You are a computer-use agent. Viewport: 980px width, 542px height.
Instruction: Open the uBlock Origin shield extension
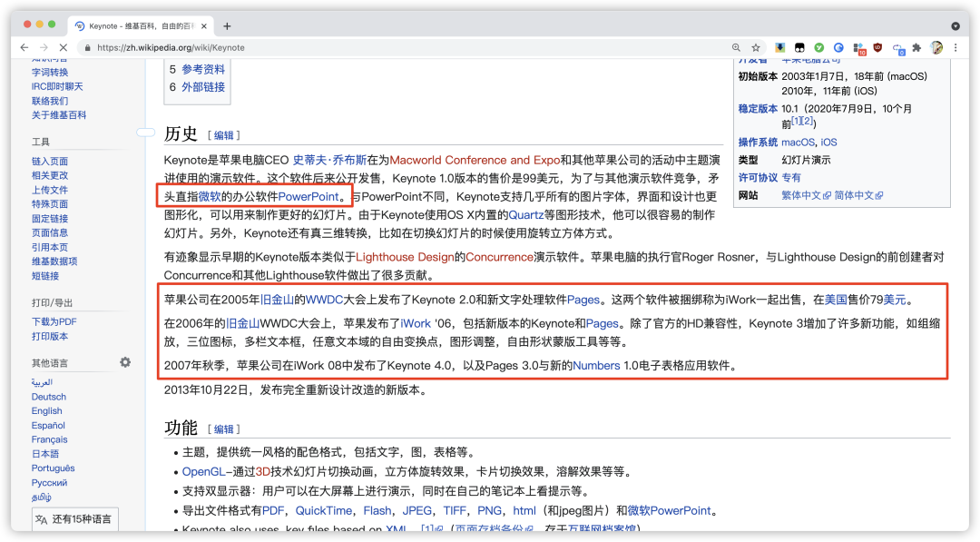click(x=877, y=47)
